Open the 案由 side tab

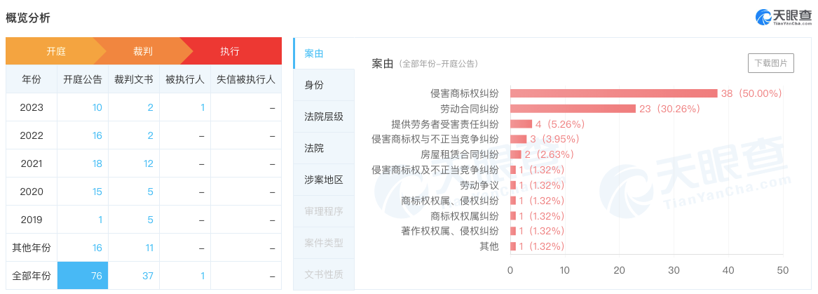pos(314,53)
